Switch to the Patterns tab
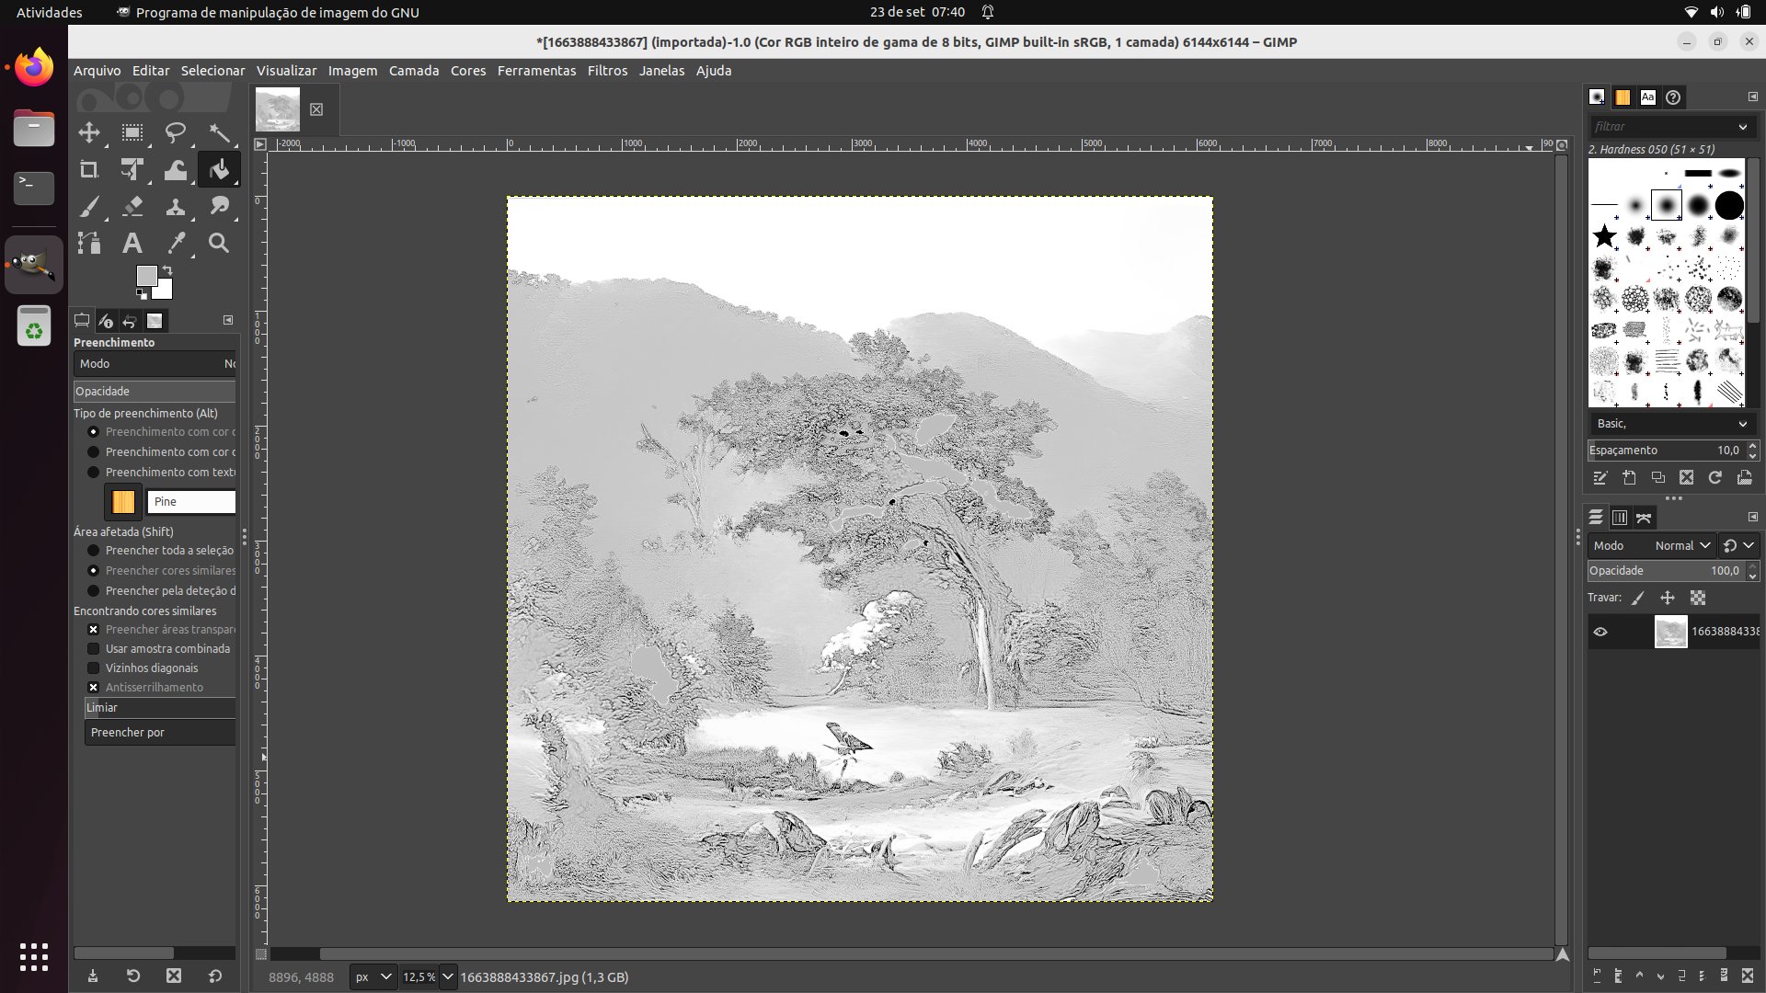The width and height of the screenshot is (1766, 993). point(1623,97)
